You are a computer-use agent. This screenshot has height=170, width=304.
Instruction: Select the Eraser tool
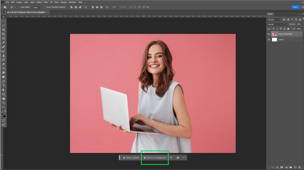[4, 64]
